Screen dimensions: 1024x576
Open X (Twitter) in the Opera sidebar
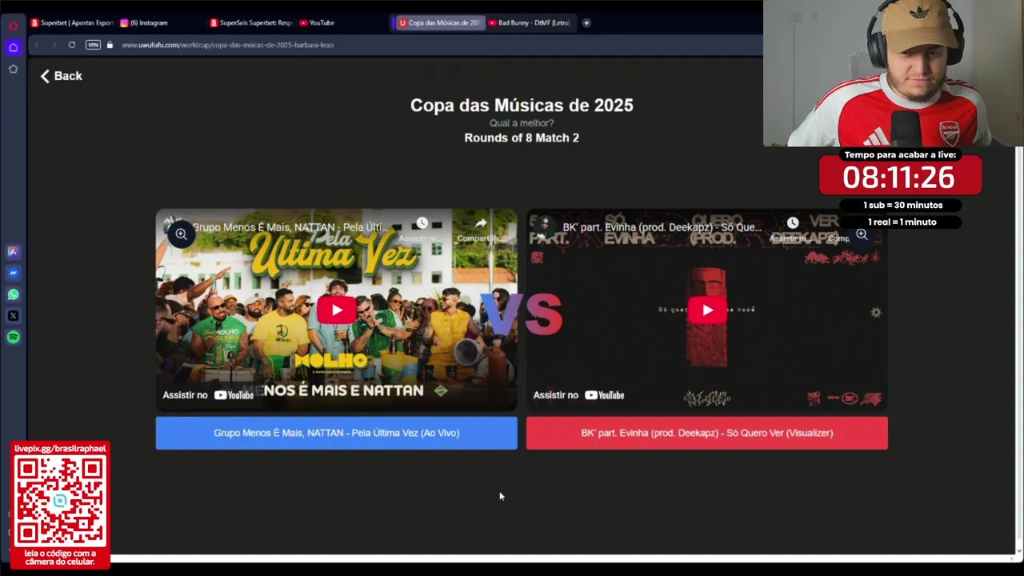13,316
